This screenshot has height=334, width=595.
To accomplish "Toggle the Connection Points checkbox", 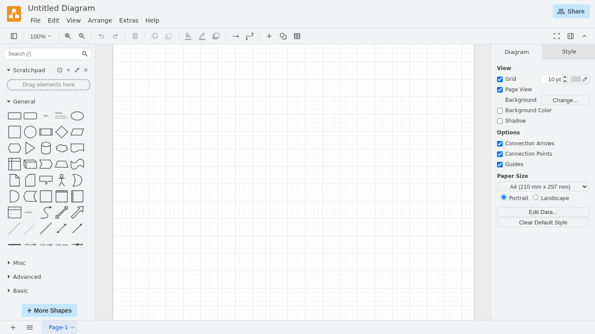I will [500, 154].
